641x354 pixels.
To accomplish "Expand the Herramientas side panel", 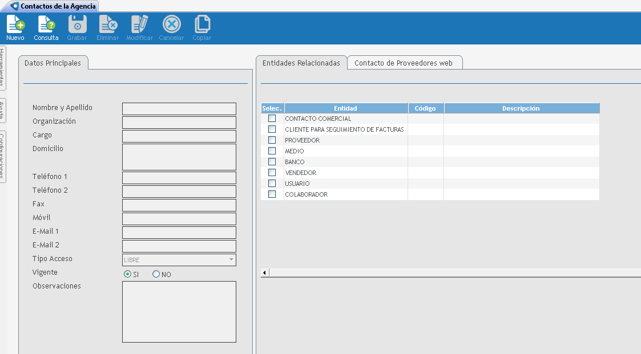I will tap(3, 68).
